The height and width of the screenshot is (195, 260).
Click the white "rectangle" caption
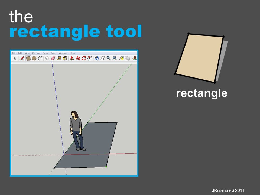point(201,93)
